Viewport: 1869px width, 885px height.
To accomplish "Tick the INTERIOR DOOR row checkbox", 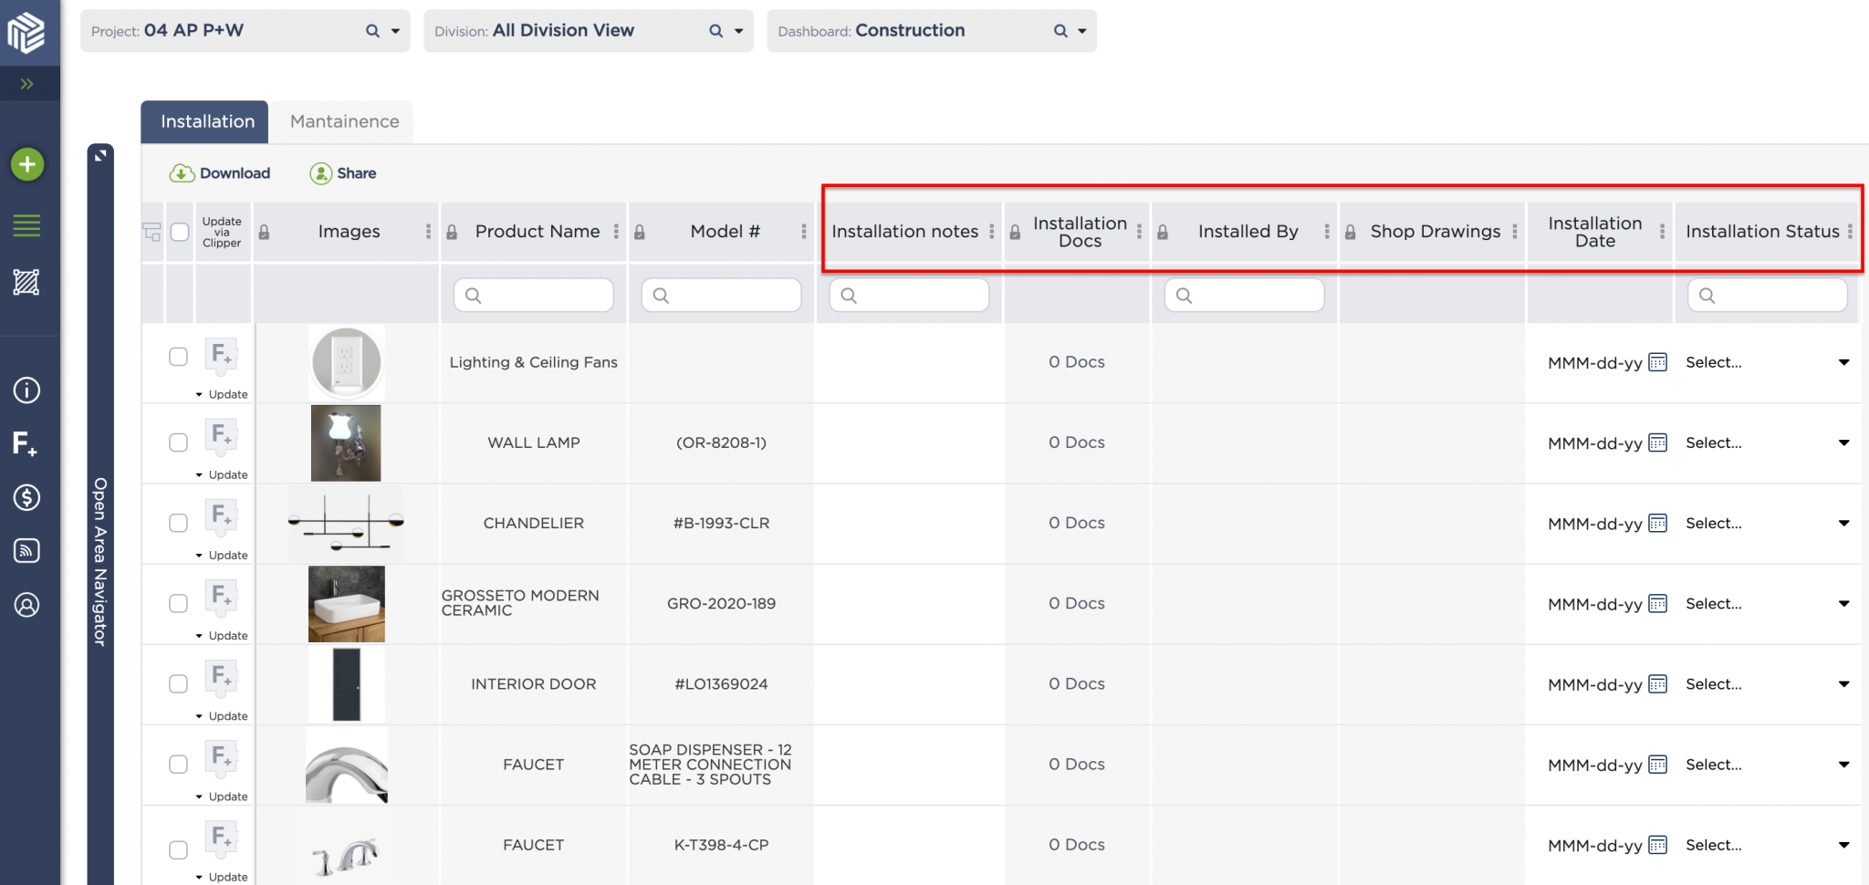I will 179,684.
